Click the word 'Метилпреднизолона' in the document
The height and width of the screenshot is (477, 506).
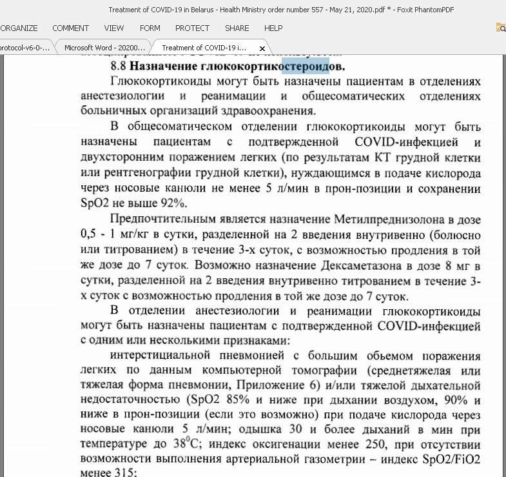pyautogui.click(x=389, y=219)
